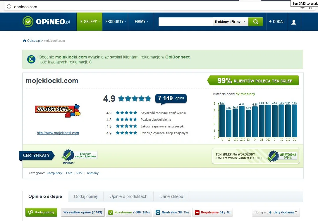
Task: Click the 'OpiConnect' link in notice
Action: point(178,57)
